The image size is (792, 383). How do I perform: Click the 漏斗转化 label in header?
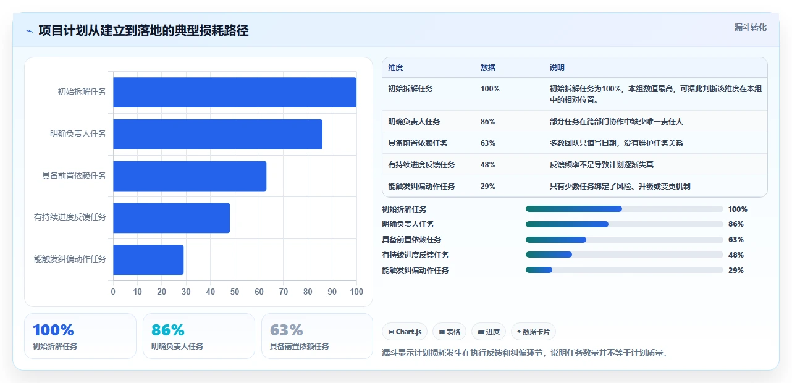point(751,27)
